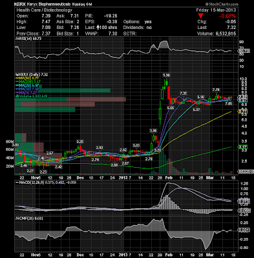Click the "Feb" label on price chart date axis
Screen dimensions: 254x258
169,178
